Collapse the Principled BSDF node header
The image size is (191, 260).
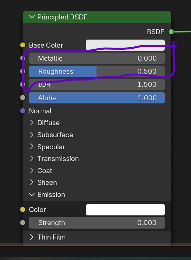[32, 17]
